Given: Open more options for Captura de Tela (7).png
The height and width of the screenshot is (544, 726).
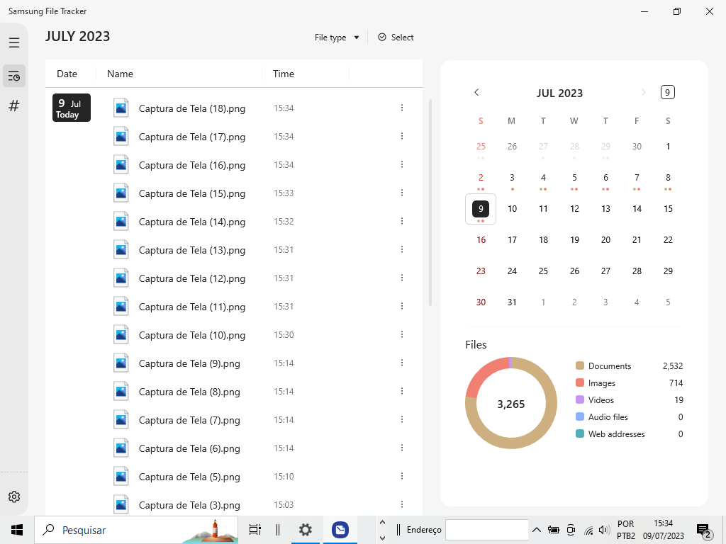Looking at the screenshot, I should click(x=402, y=419).
